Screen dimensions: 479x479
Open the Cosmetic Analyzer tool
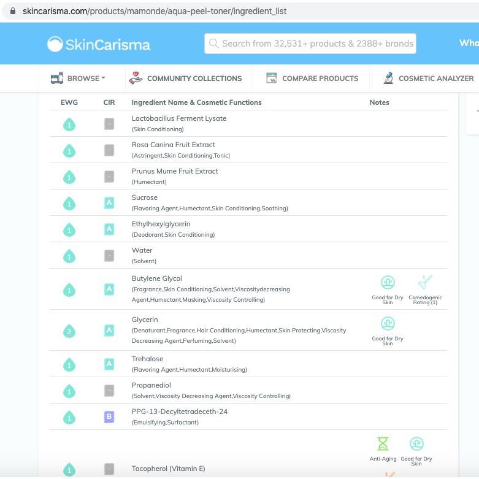click(x=428, y=79)
